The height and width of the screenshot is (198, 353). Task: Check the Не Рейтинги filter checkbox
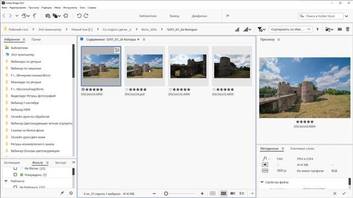(x=15, y=187)
